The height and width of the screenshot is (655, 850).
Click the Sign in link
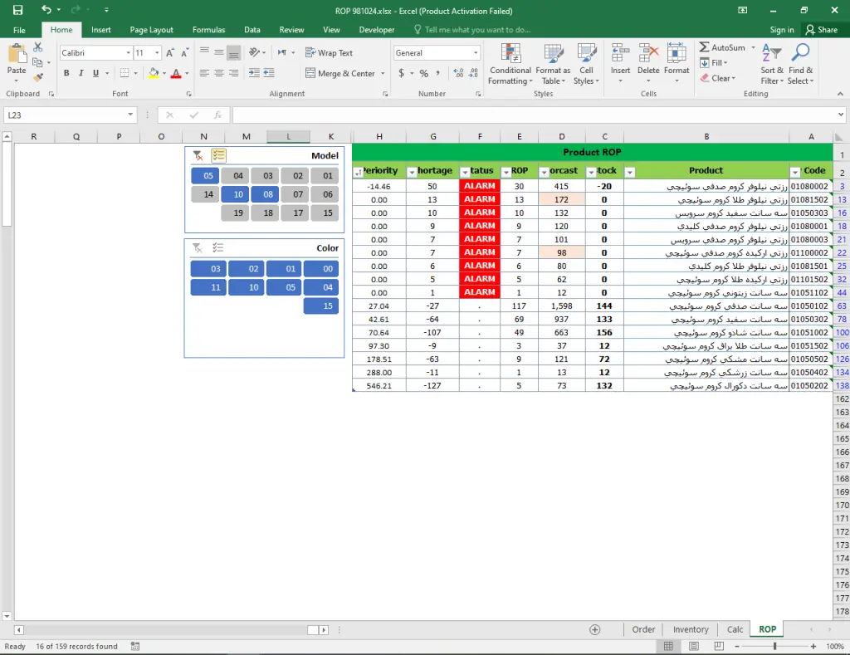[781, 30]
